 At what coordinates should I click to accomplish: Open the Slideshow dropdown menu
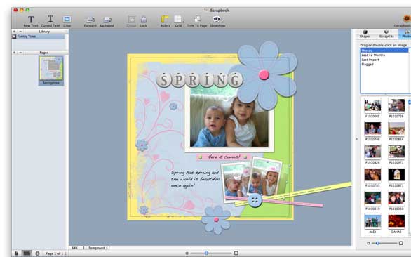pos(222,22)
